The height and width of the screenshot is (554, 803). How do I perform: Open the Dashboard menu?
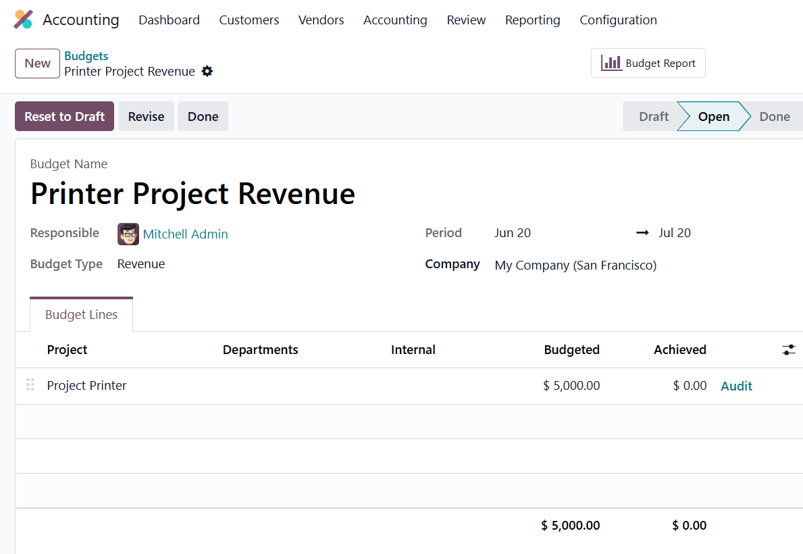pyautogui.click(x=169, y=20)
